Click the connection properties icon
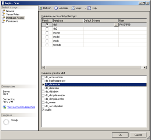This screenshot has height=140, width=151. 4,107
